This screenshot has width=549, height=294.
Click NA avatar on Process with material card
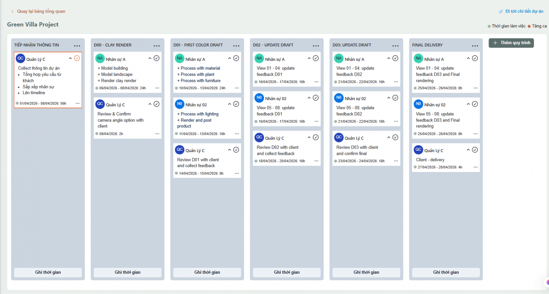(x=179, y=59)
